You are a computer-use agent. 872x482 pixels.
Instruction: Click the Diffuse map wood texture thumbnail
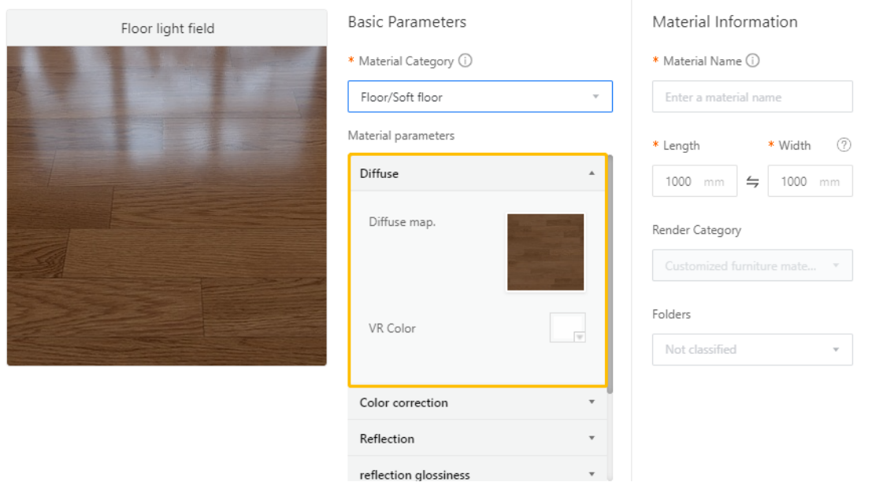545,252
